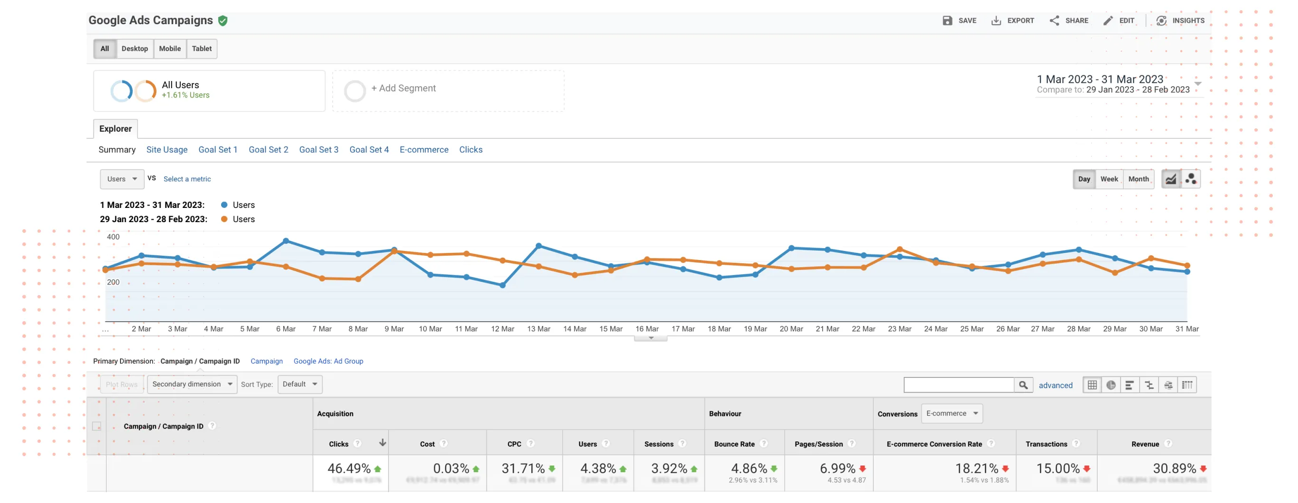This screenshot has height=503, width=1298.
Task: Set chart granularity to Month
Action: point(1139,179)
